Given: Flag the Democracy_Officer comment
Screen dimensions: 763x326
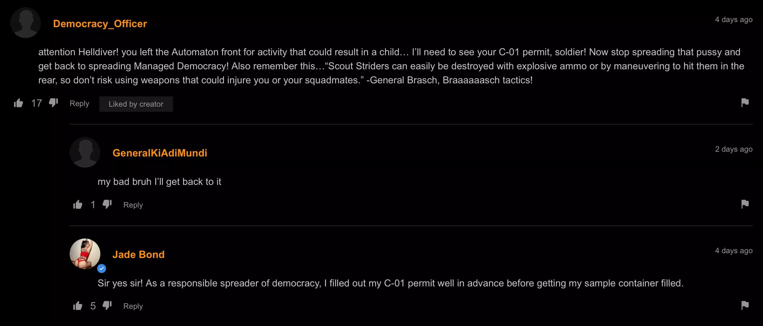Looking at the screenshot, I should pyautogui.click(x=745, y=103).
